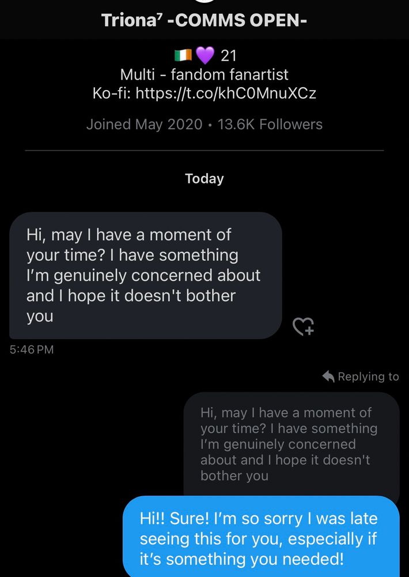
Task: Select the received "Hi, may I" message bubble
Action: pos(145,276)
